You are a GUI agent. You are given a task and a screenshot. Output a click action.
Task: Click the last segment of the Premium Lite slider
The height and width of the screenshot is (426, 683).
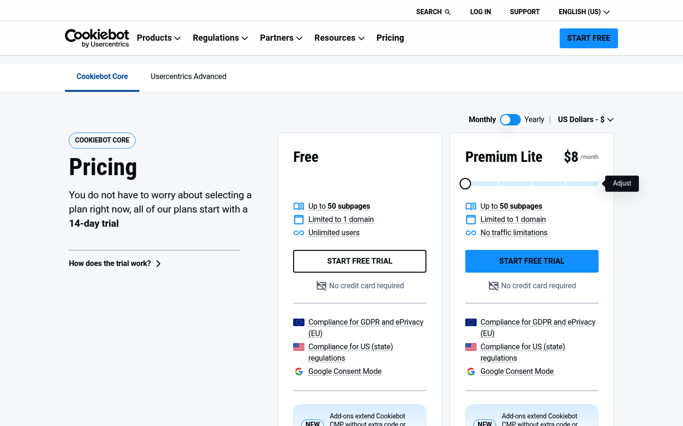pyautogui.click(x=582, y=184)
